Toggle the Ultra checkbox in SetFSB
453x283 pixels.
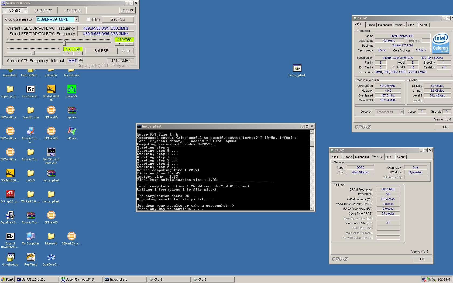(88, 19)
